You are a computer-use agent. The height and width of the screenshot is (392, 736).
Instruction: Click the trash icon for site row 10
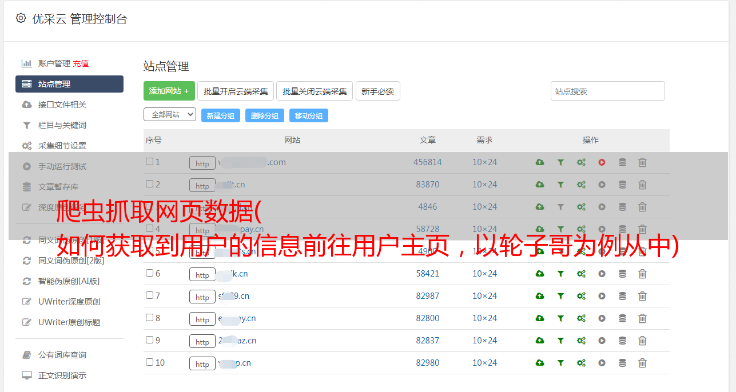point(642,363)
